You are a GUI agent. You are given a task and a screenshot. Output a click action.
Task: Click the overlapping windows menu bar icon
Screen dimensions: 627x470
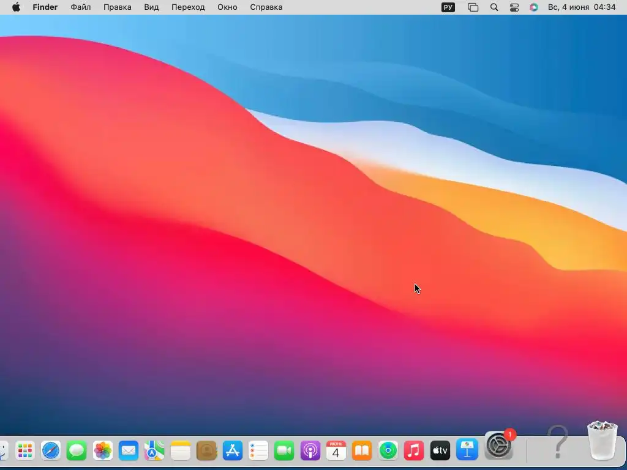[x=473, y=7]
